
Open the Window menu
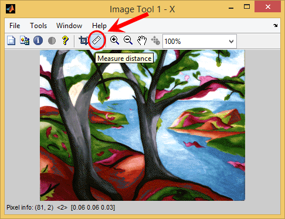point(69,26)
